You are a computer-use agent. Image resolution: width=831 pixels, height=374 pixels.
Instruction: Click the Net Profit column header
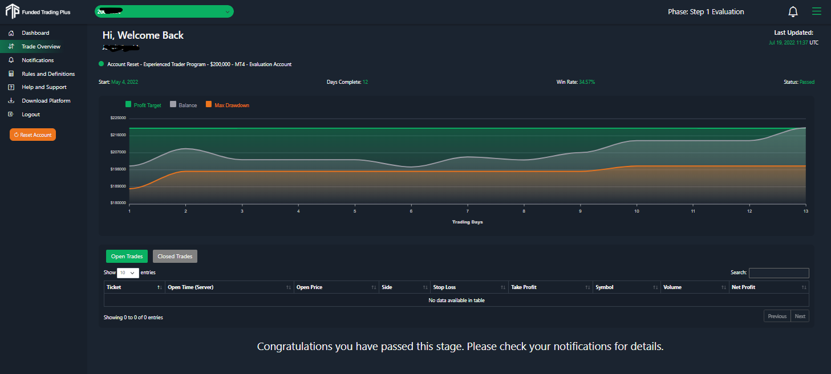tap(769, 287)
